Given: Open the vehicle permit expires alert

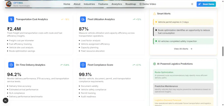Looking at the screenshot, I should pyautogui.click(x=183, y=22).
